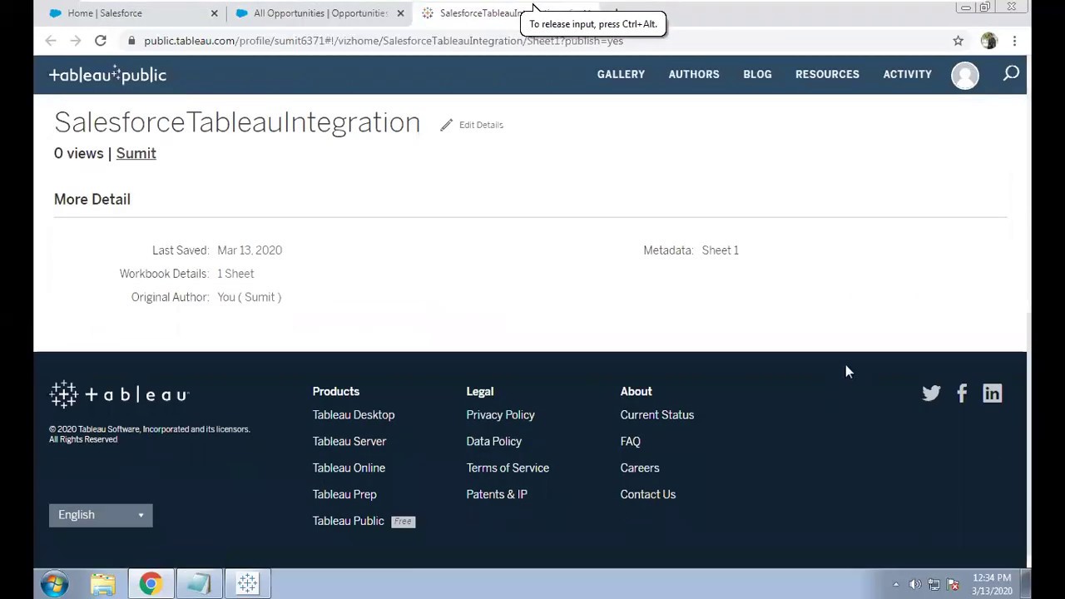Open the Tableau Public footer link
This screenshot has height=599, width=1065.
click(x=349, y=522)
